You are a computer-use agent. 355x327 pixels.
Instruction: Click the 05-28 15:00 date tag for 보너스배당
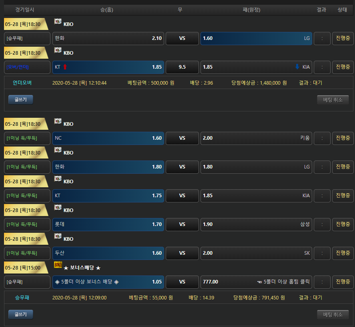point(23,268)
